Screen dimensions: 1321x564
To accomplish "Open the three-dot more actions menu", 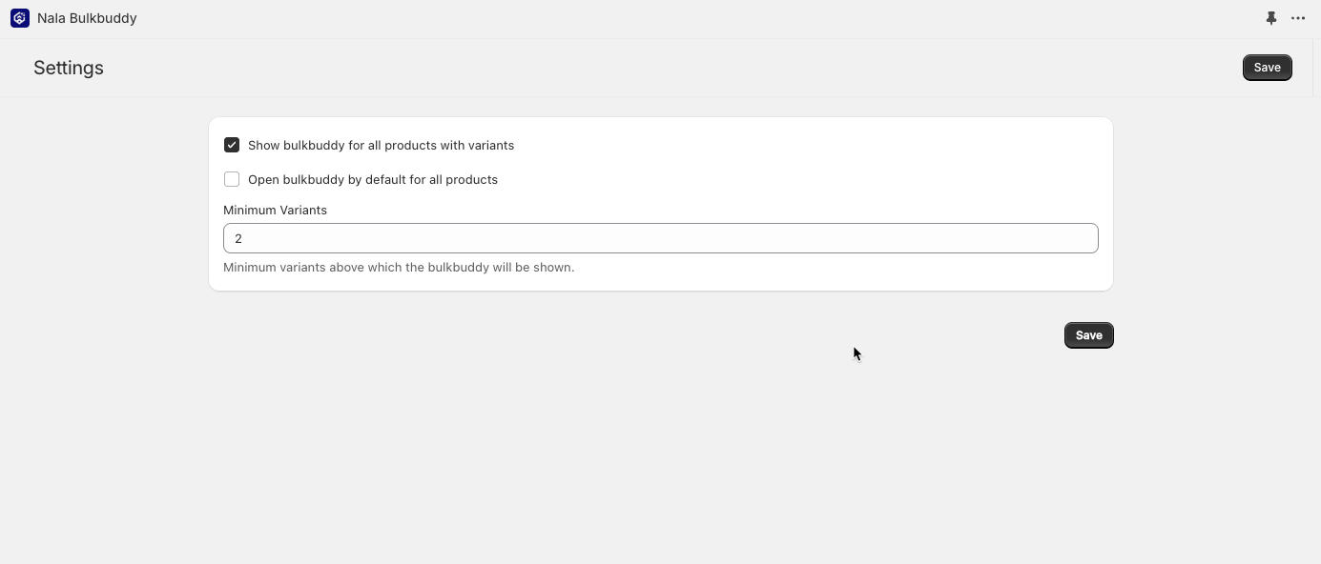I will click(x=1298, y=18).
